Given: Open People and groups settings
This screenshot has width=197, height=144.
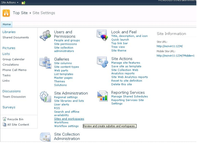Looking at the screenshot, I should [x=67, y=41].
